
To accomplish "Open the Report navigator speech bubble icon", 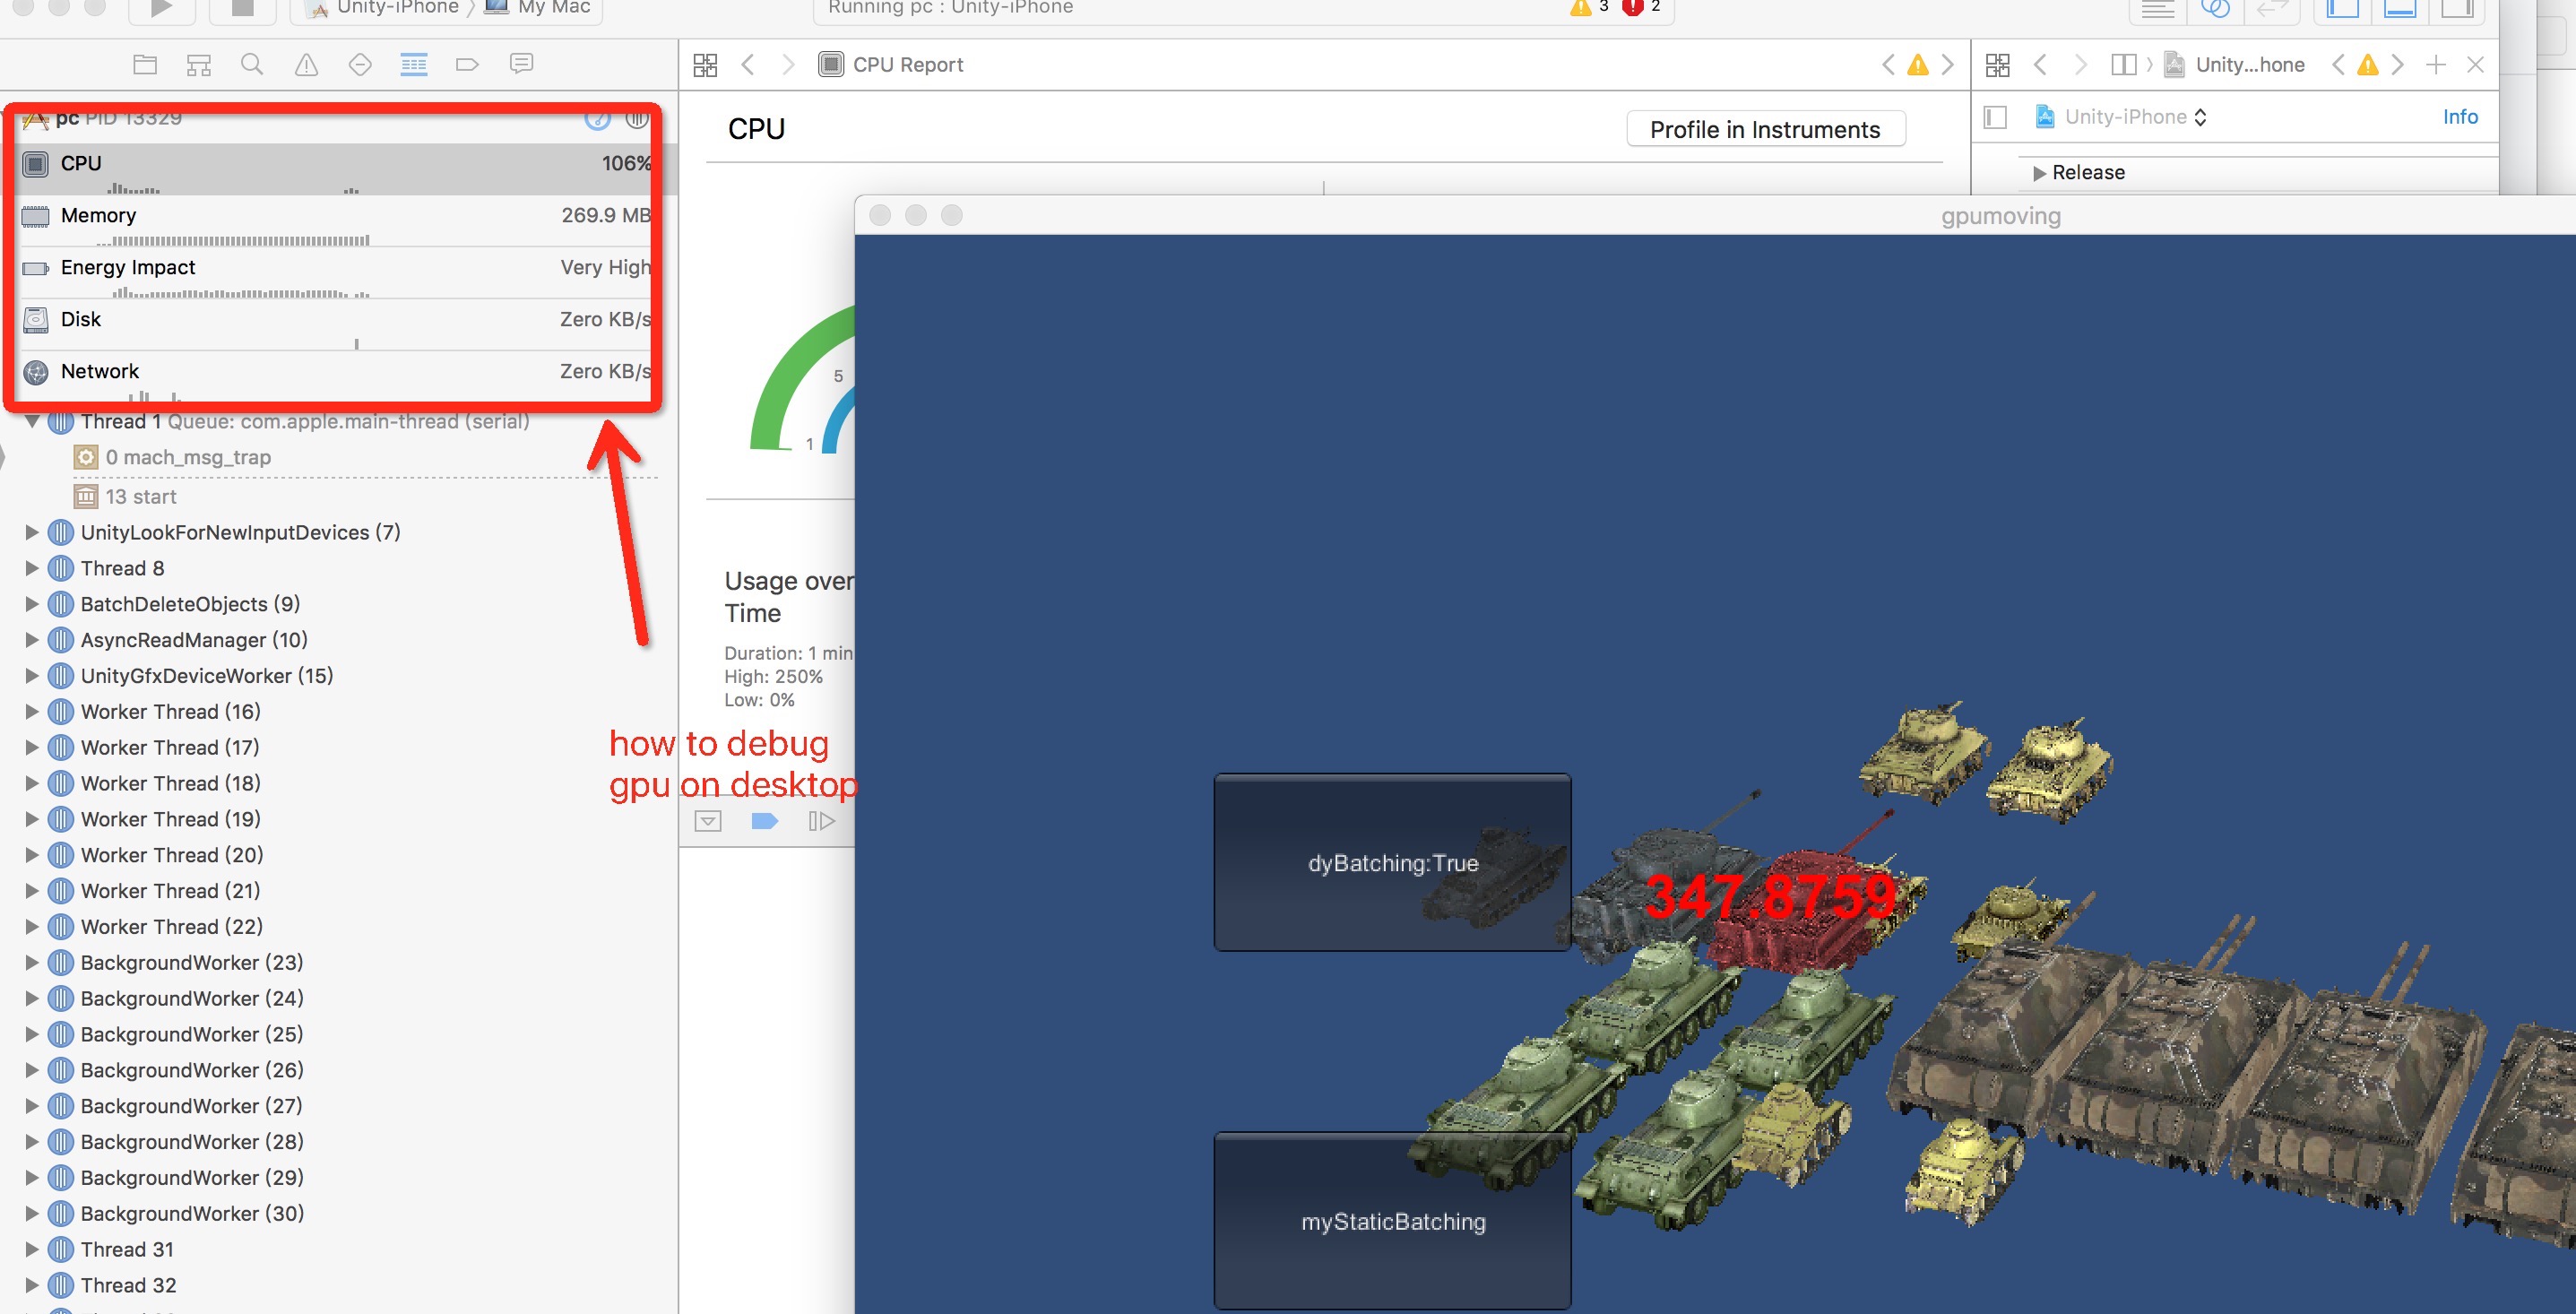I will click(x=521, y=65).
